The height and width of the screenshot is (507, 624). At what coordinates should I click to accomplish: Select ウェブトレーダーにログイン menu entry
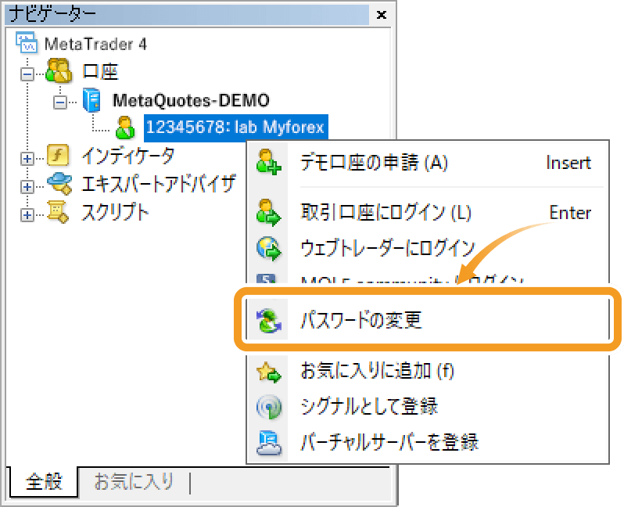[428, 249]
